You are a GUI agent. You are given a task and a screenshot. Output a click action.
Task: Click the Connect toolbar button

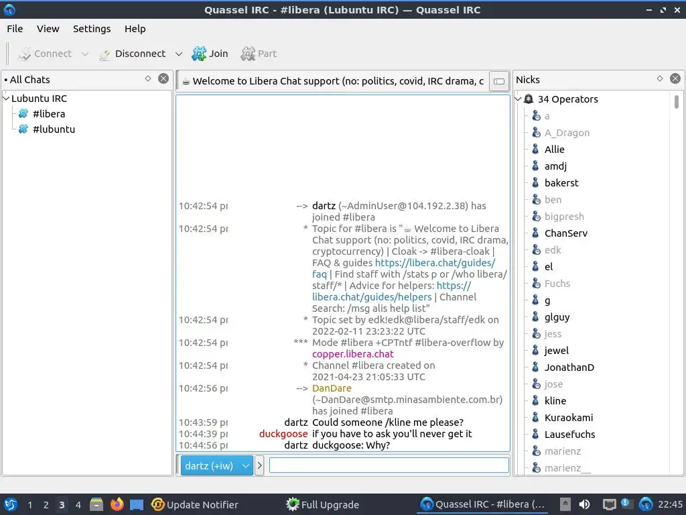45,54
